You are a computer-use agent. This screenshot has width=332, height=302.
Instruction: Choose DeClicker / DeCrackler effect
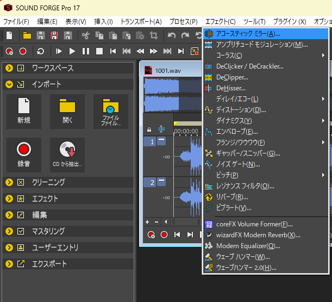[x=266, y=66]
